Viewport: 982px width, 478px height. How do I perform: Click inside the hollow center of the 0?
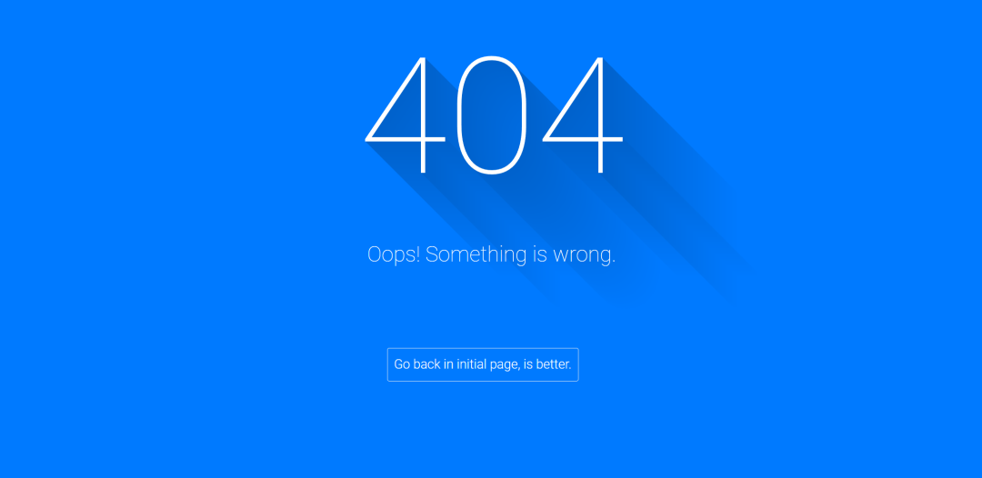[492, 115]
